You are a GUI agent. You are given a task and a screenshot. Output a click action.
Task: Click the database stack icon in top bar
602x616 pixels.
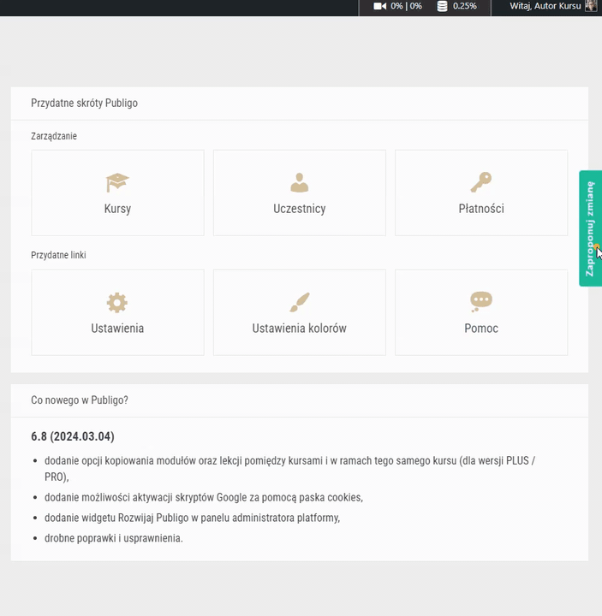[x=443, y=6]
